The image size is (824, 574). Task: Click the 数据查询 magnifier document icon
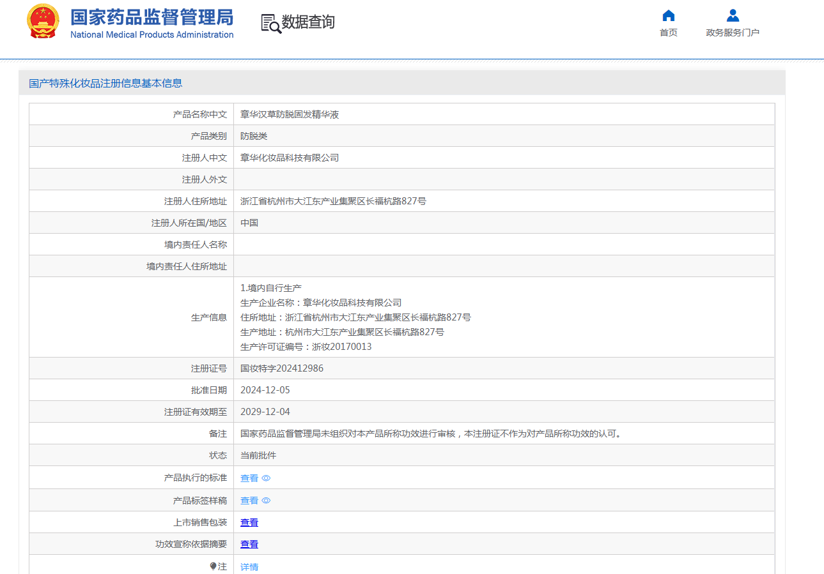[x=270, y=24]
